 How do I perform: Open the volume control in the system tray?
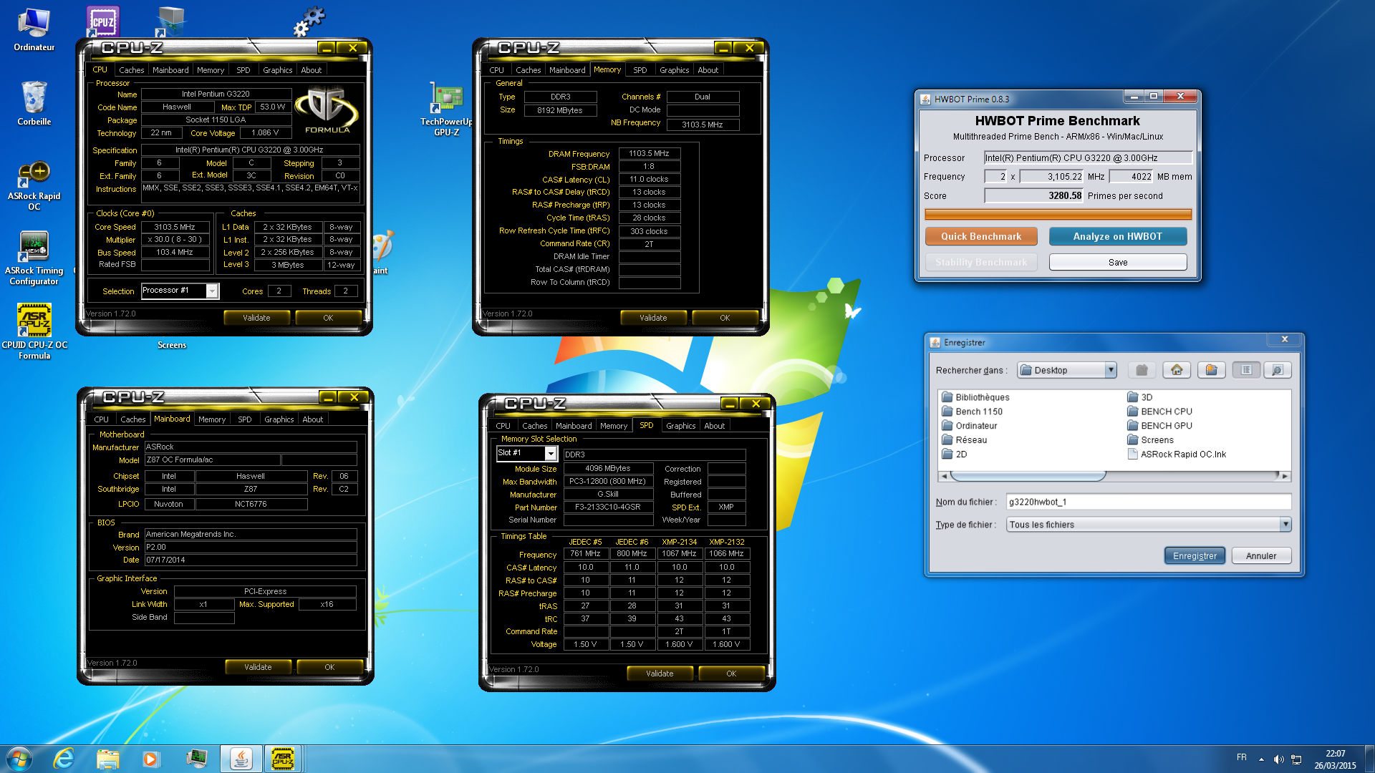click(1279, 759)
